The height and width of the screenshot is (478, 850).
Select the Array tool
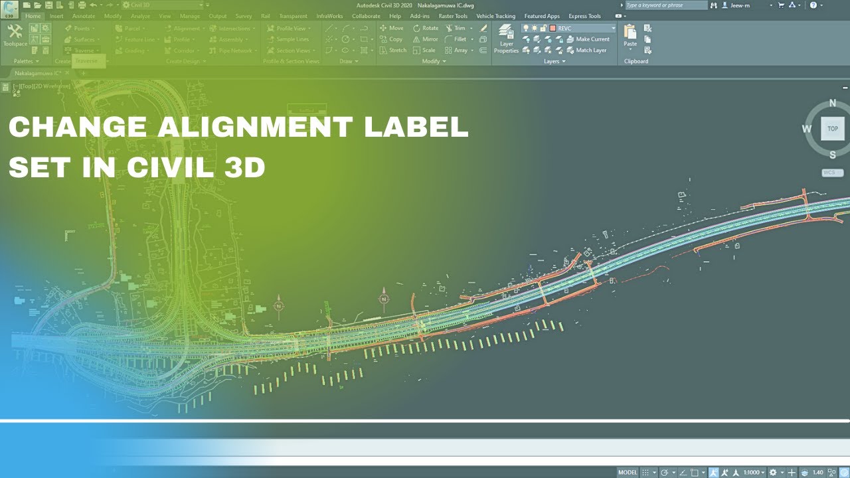click(456, 50)
